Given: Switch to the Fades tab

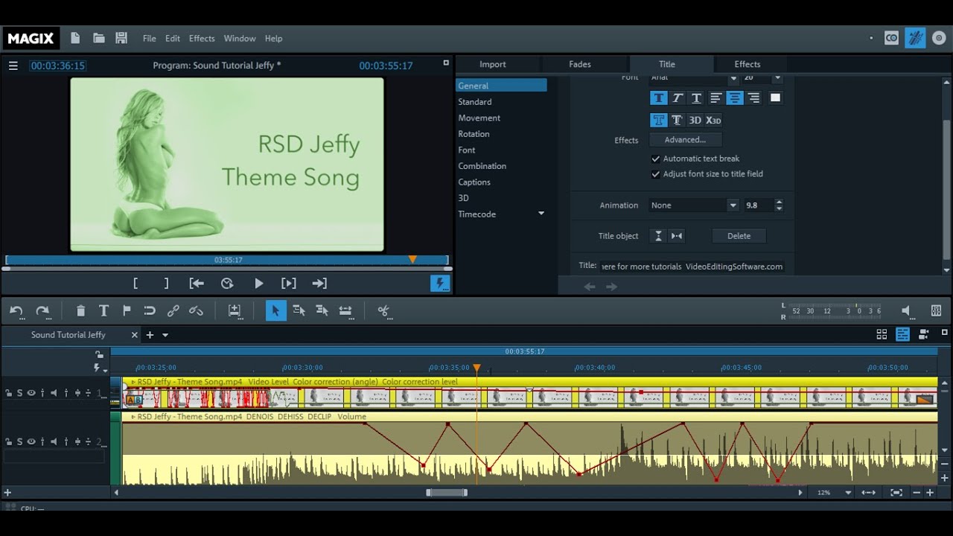Looking at the screenshot, I should (x=580, y=64).
